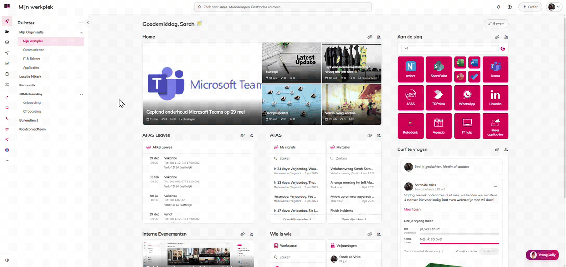Image resolution: width=566 pixels, height=267 pixels.
Task: Open the nmbrs app tile
Action: point(410,70)
